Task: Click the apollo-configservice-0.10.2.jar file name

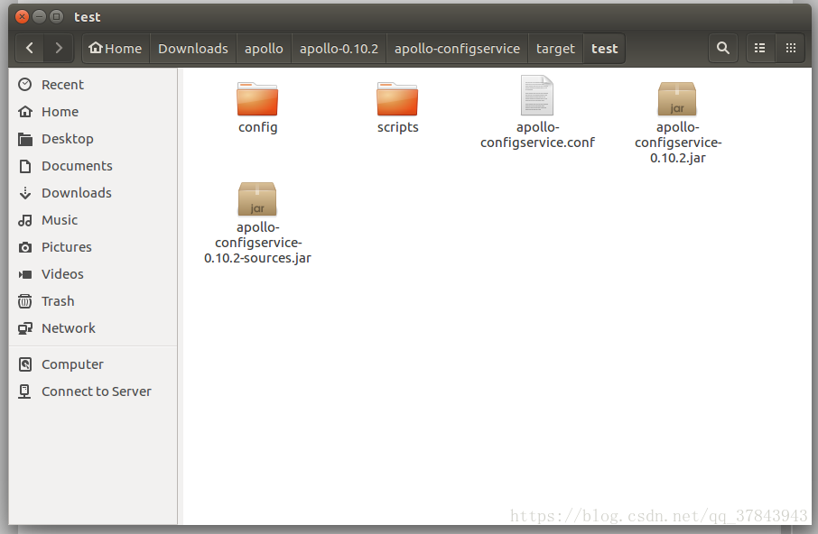Action: click(x=678, y=143)
